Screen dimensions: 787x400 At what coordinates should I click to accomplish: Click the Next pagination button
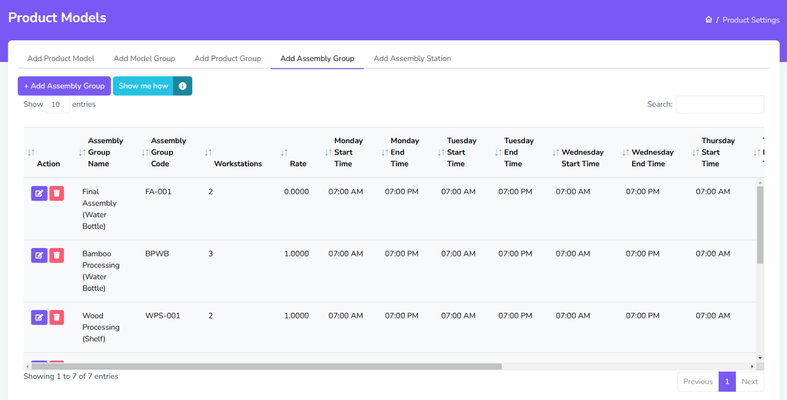[x=749, y=382]
